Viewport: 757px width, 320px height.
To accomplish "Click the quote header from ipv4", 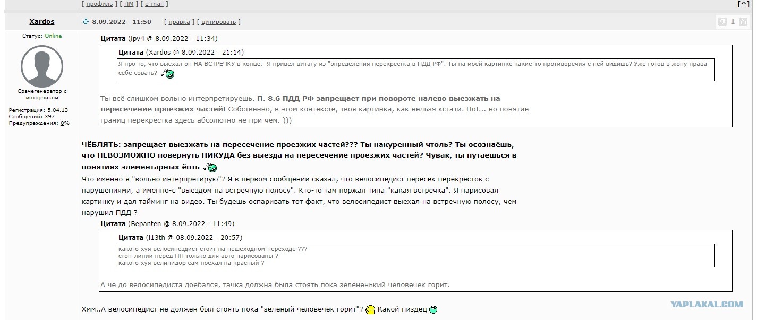I will tap(159, 39).
